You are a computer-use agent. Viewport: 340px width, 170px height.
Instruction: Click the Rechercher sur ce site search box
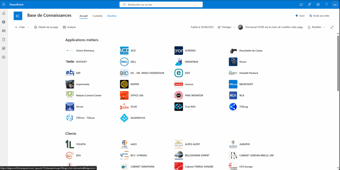tap(161, 4)
